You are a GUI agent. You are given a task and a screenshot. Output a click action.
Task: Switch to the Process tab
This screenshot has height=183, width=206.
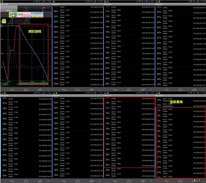click(x=26, y=9)
